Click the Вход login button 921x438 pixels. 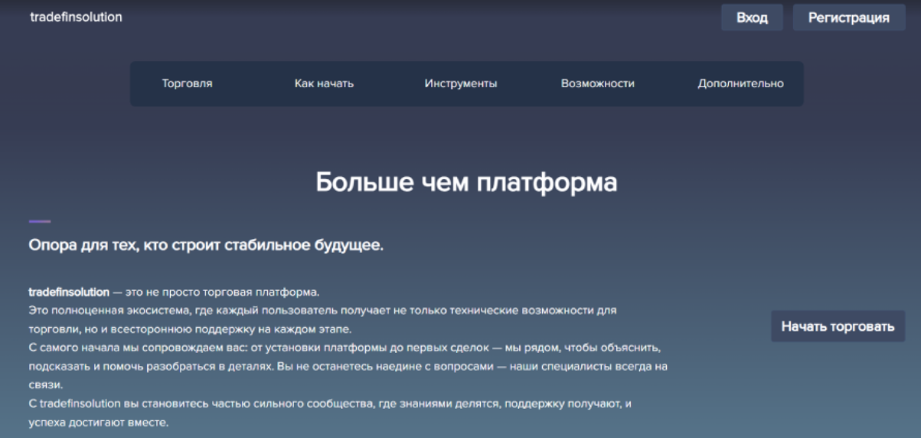752,18
